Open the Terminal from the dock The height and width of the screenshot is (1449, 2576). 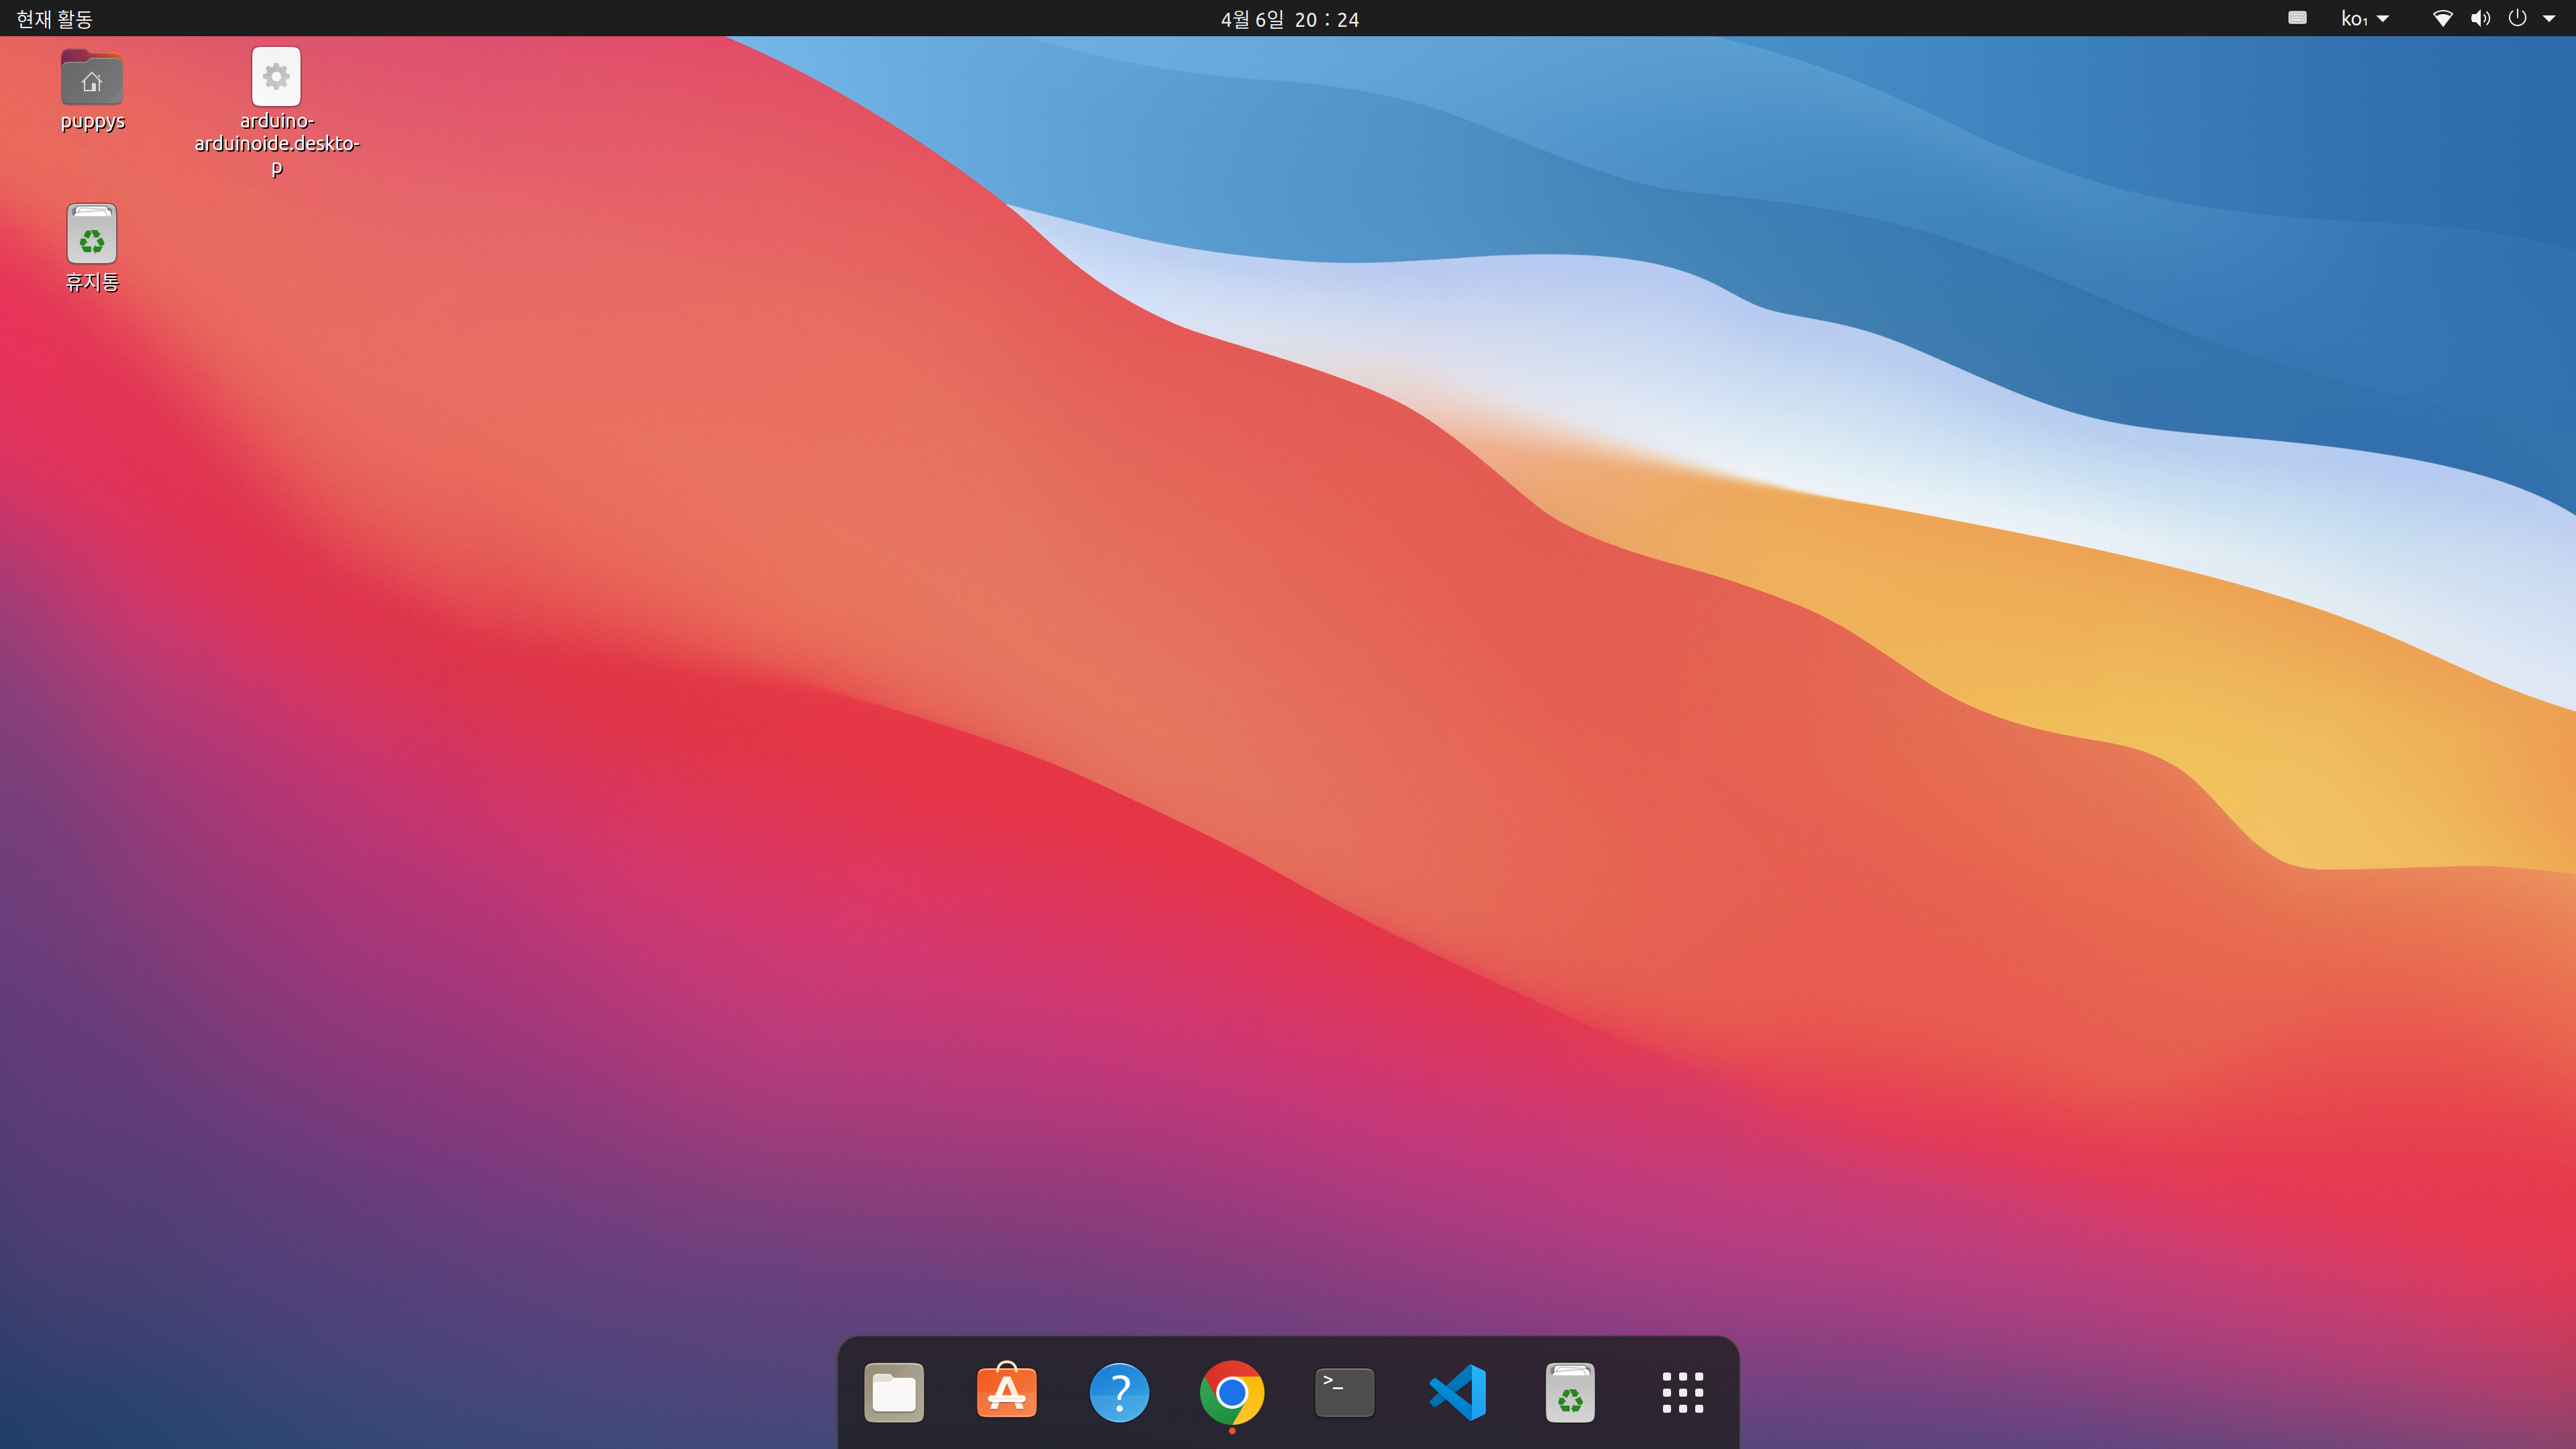(x=1344, y=1391)
